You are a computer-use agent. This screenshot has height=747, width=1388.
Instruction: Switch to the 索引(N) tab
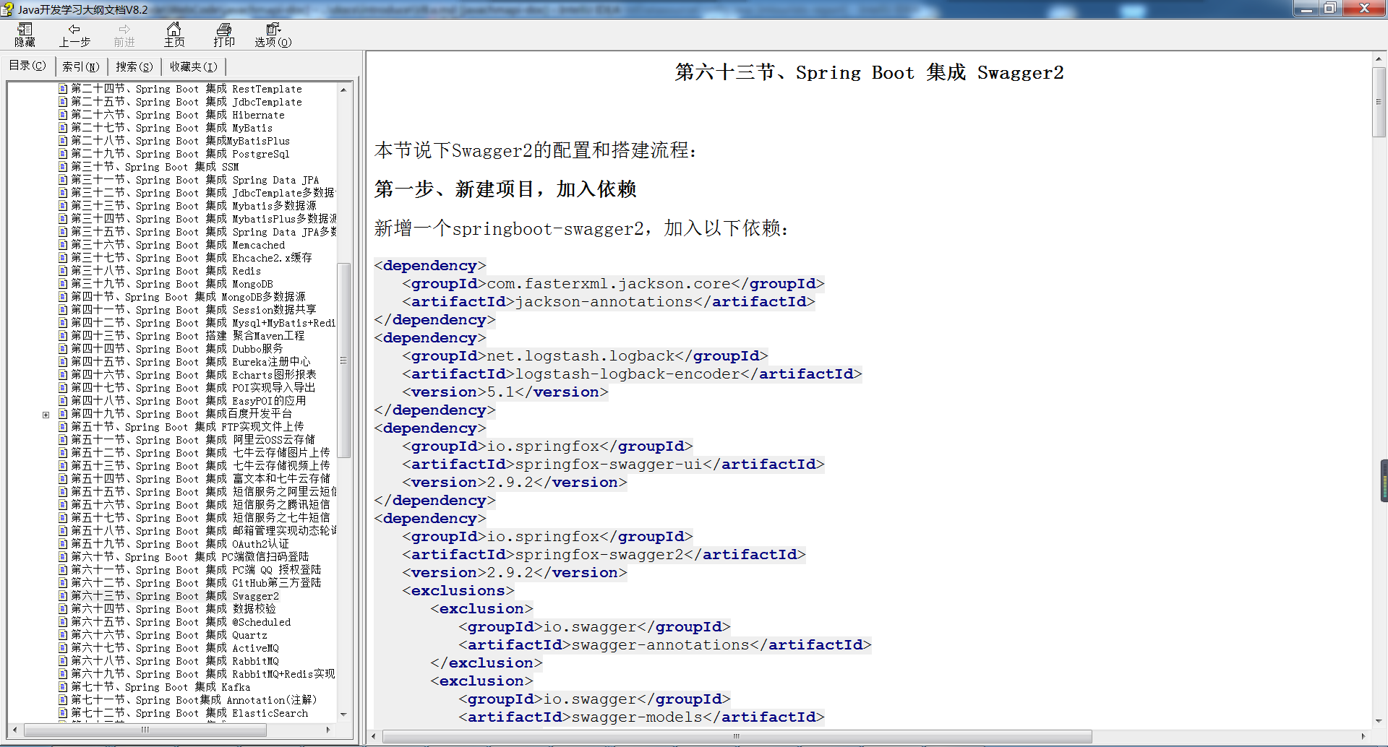80,66
